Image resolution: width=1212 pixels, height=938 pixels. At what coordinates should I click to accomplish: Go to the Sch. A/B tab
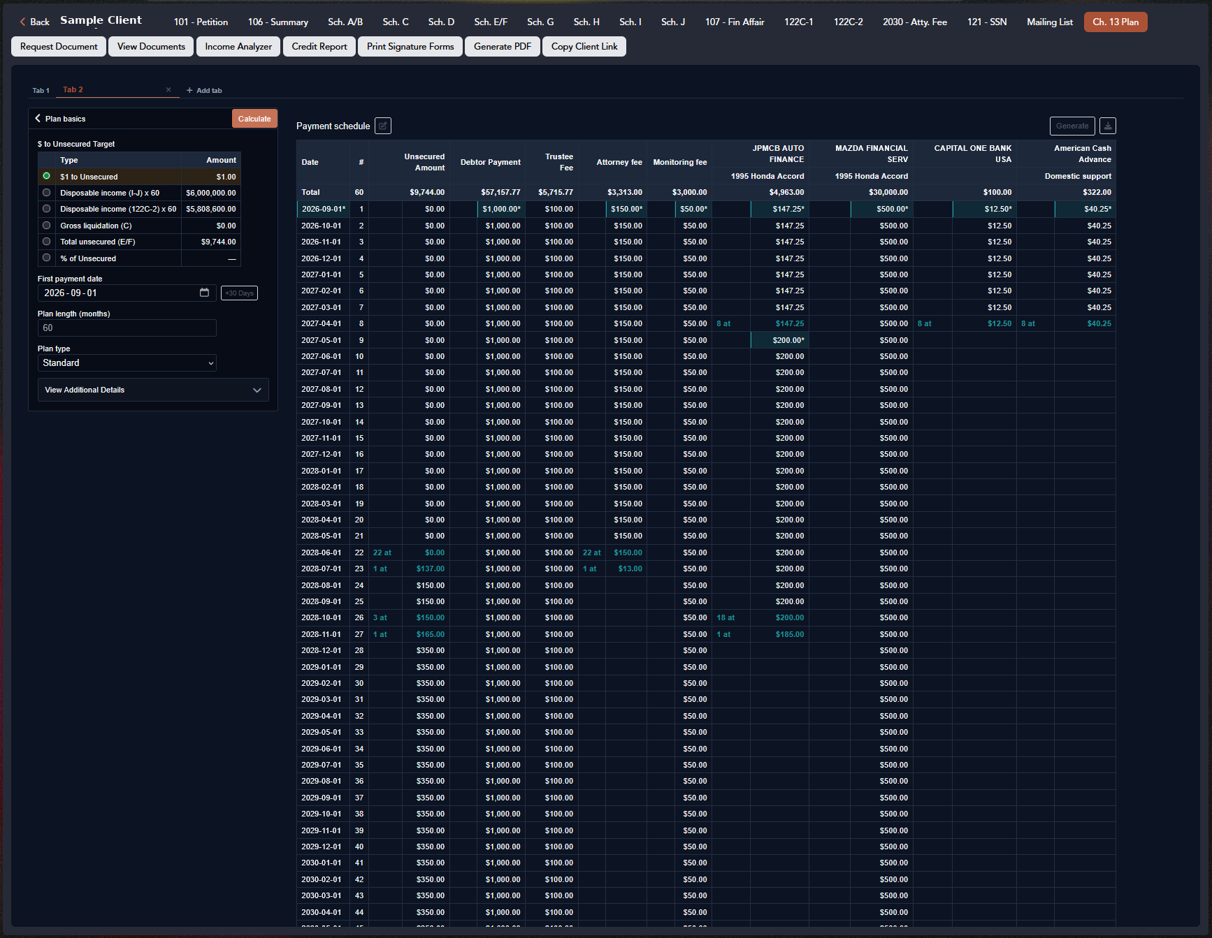click(345, 22)
